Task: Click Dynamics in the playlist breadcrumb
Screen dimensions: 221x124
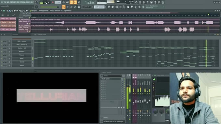Action: [68, 11]
